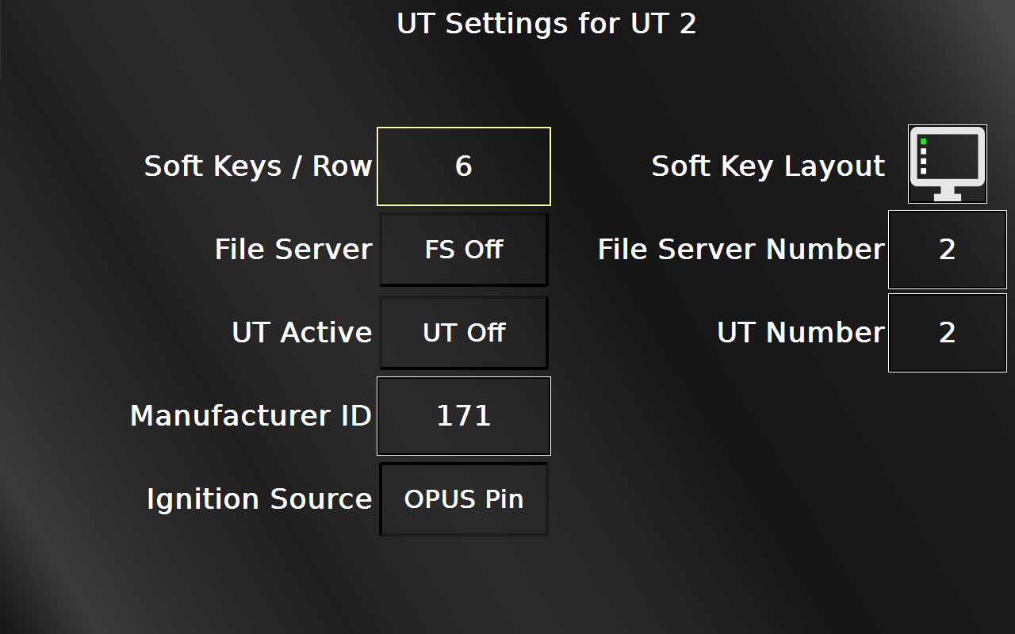Select the highlighted Soft Keys / Row field
1015x634 pixels.
coord(463,166)
